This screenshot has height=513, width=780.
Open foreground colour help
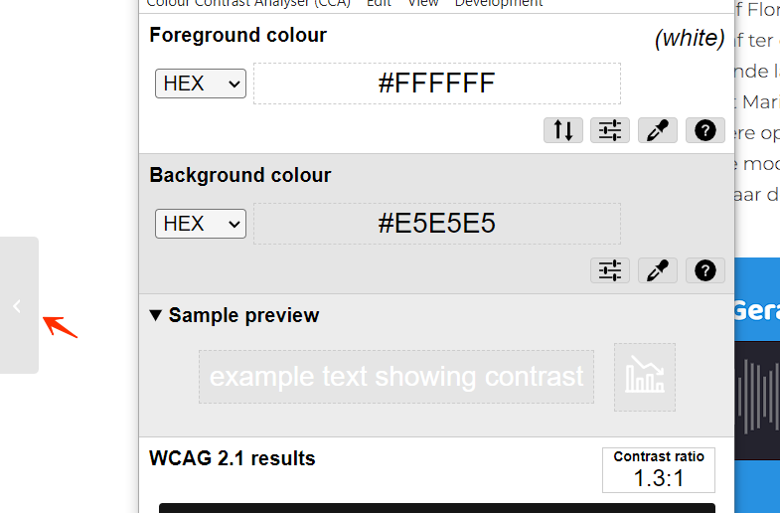pos(704,130)
